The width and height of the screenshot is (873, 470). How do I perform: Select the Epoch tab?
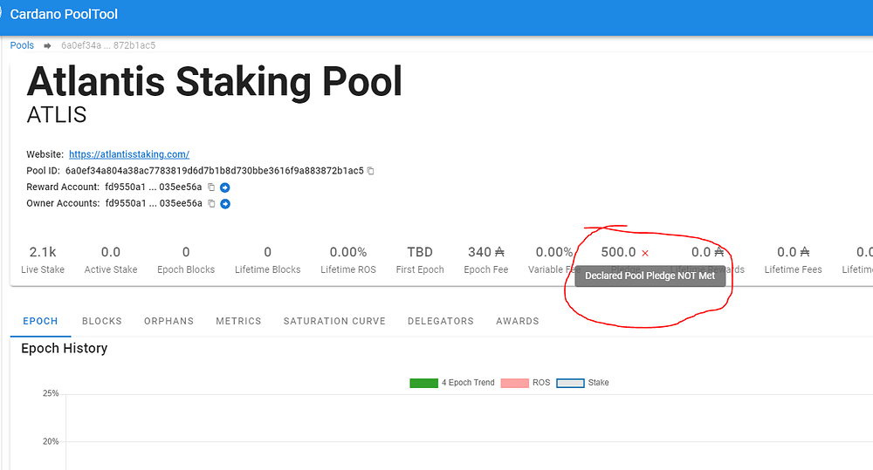(40, 321)
